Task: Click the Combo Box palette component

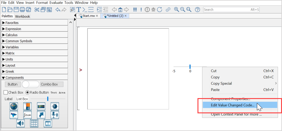Action: (x=52, y=84)
